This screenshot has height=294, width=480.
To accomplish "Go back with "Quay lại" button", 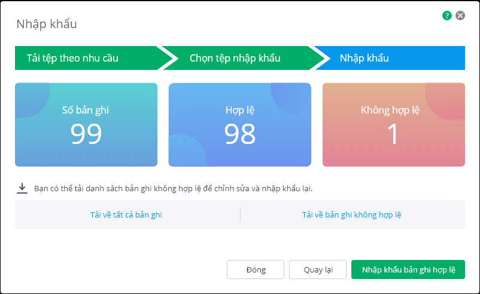I will 318,269.
